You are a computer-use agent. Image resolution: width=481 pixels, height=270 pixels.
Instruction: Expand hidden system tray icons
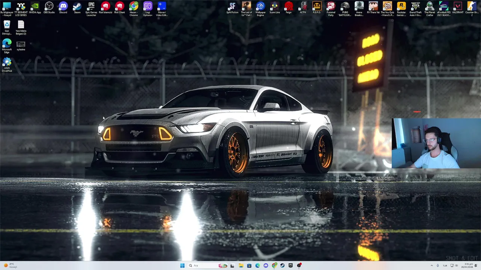click(431, 265)
